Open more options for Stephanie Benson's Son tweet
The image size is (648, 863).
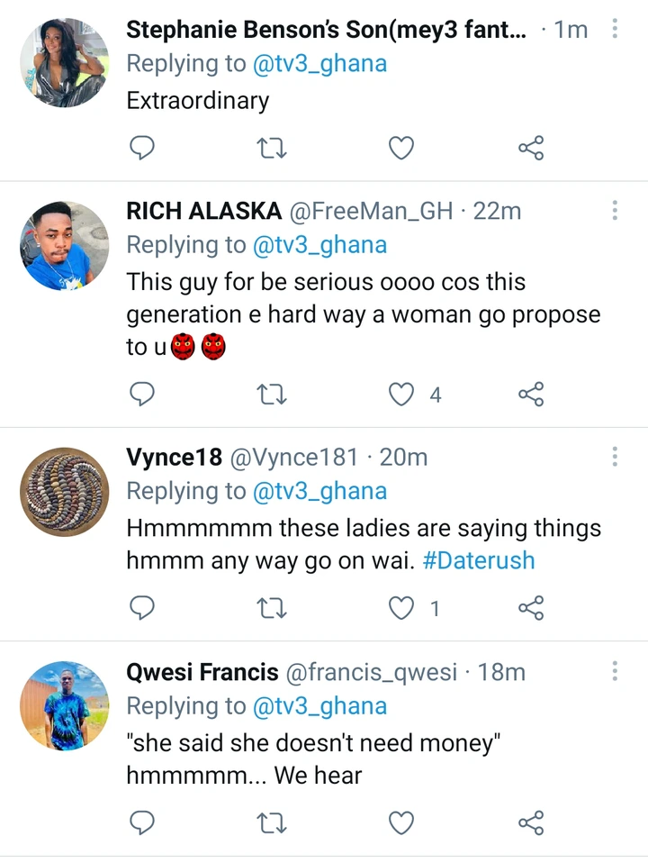615,30
